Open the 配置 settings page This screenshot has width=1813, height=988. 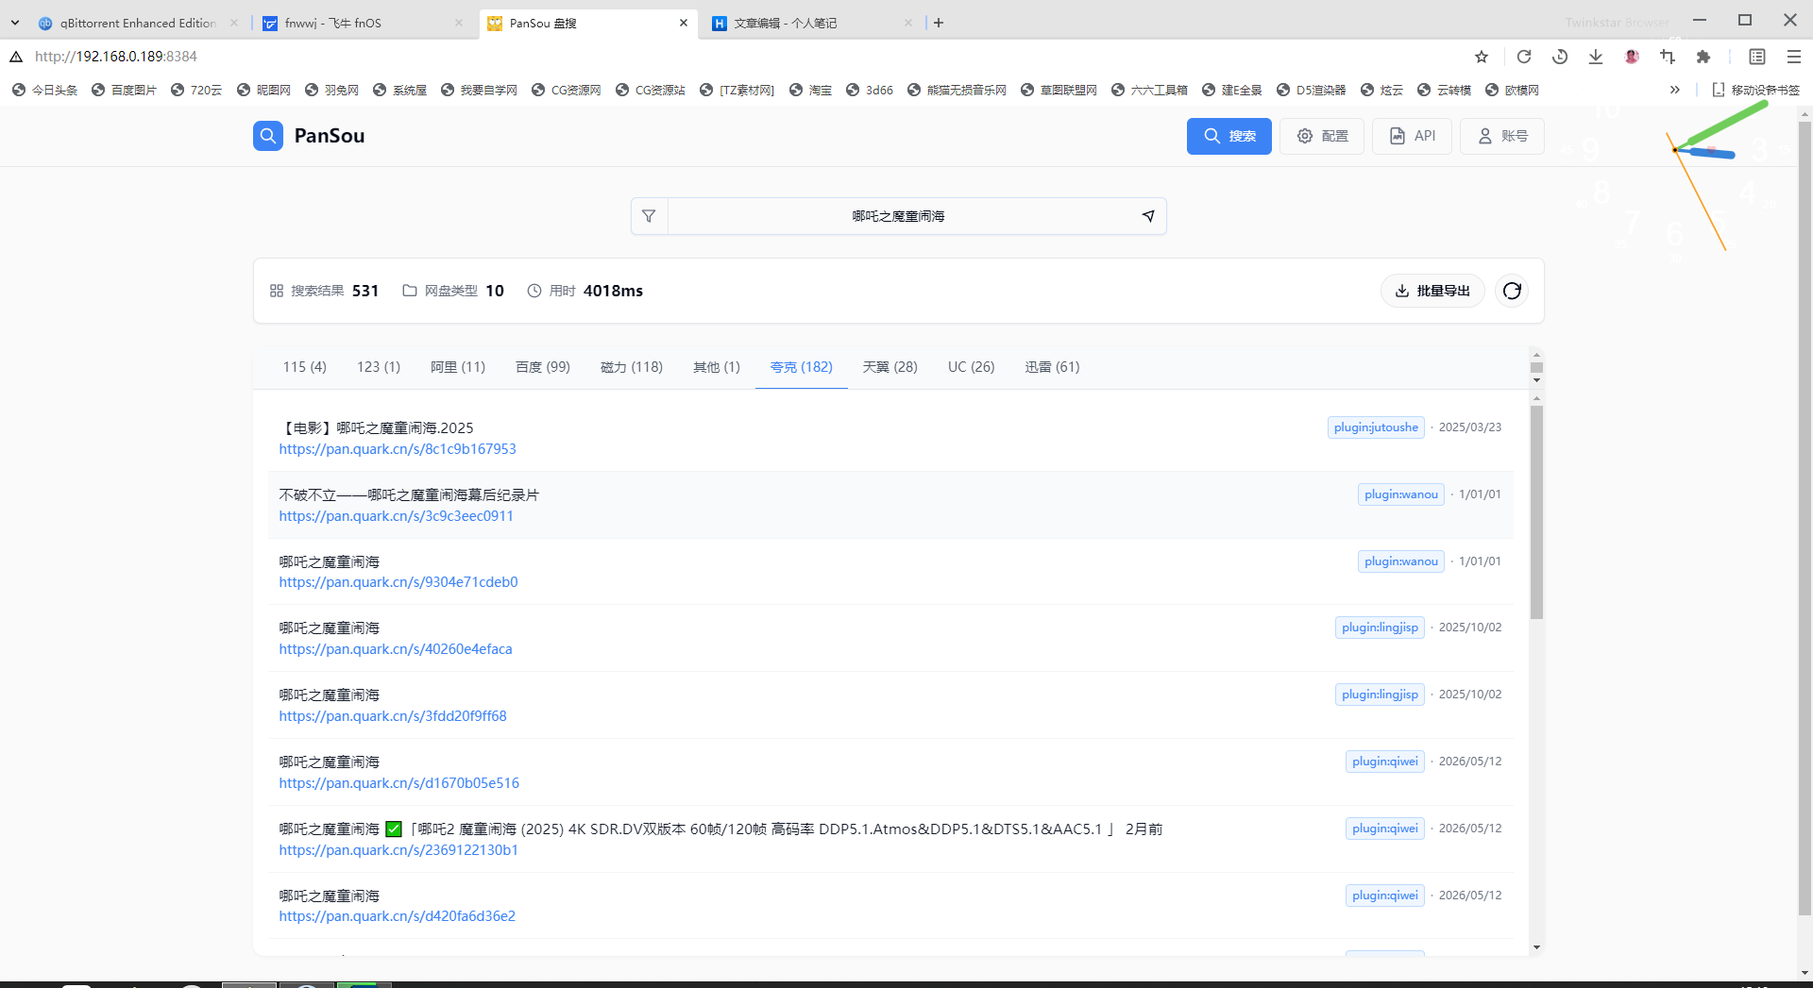1322,136
